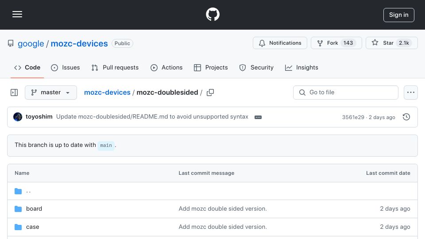Open toyoshim author link
This screenshot has width=425, height=239.
pos(39,117)
